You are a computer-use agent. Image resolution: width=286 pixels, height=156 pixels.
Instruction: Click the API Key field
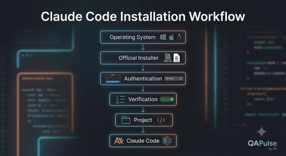click(174, 78)
